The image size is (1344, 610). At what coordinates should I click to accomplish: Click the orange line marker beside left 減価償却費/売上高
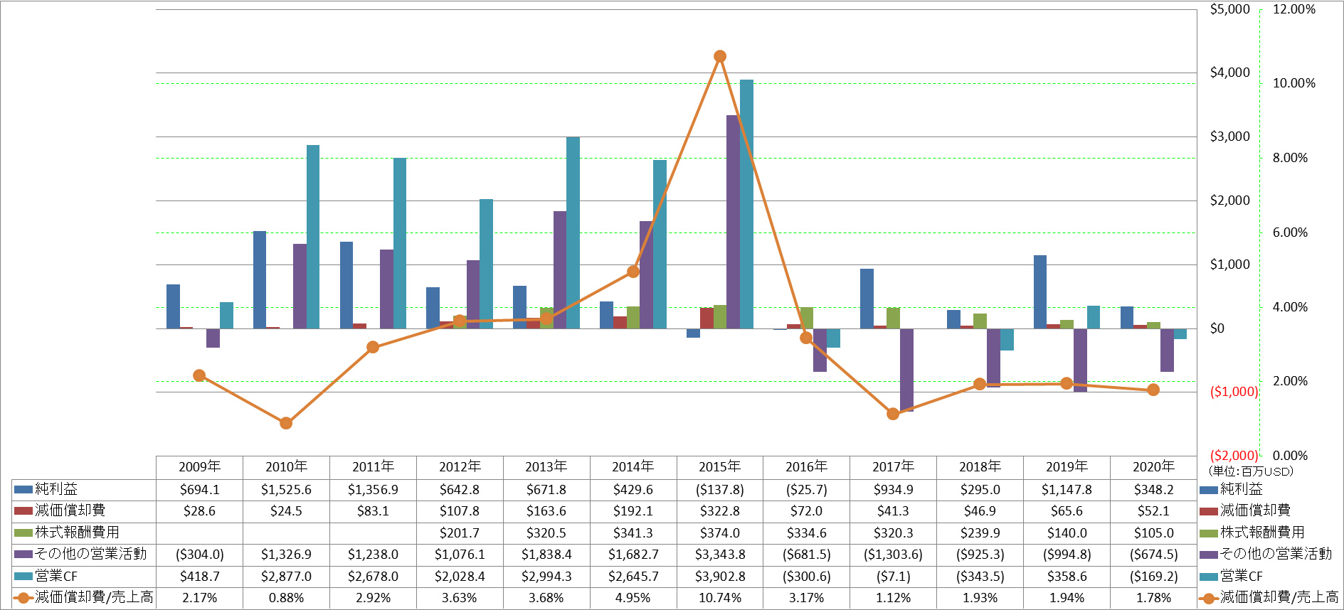23,598
